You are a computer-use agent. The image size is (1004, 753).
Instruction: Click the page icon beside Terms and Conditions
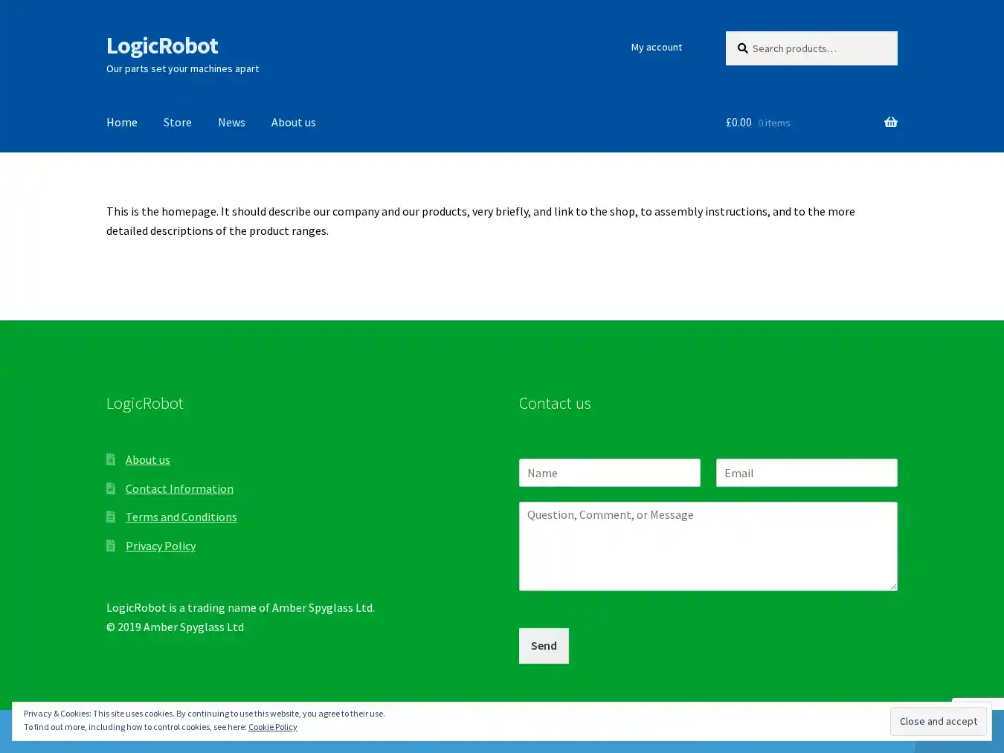click(x=111, y=517)
